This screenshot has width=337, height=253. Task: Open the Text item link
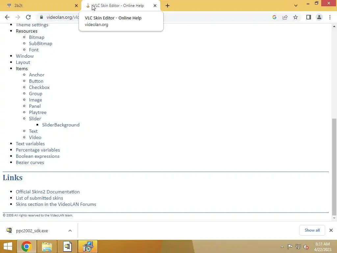click(33, 131)
